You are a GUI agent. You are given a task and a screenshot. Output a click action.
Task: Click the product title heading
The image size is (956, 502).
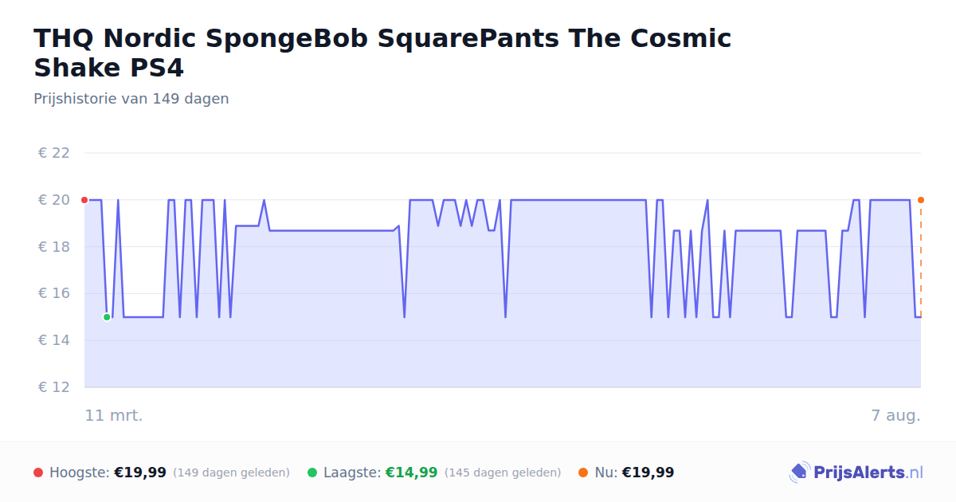(x=382, y=53)
